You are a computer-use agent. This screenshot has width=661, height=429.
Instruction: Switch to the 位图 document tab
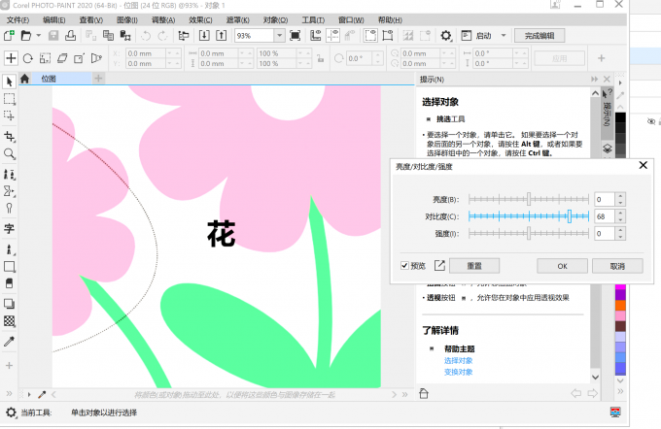point(61,79)
